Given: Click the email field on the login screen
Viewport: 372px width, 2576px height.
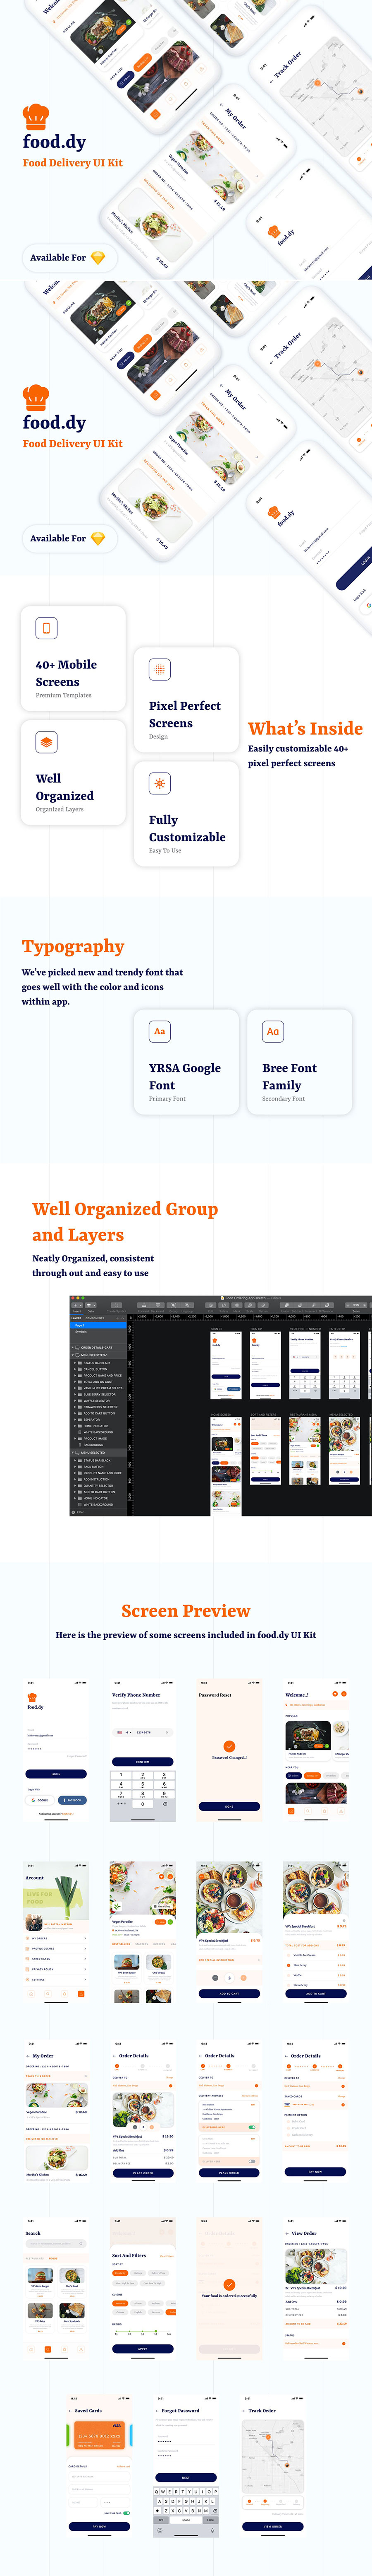Looking at the screenshot, I should tap(56, 1734).
